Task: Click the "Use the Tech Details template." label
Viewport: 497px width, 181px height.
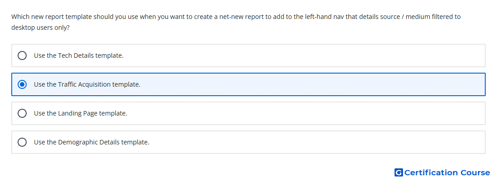Action: (x=79, y=56)
